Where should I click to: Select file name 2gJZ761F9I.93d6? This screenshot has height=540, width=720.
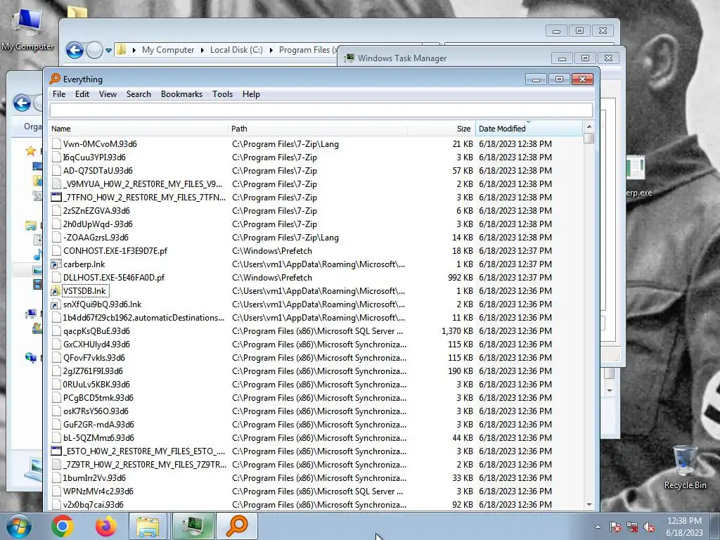(93, 371)
